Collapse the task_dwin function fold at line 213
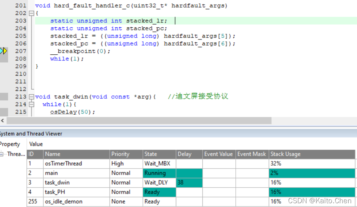The image size is (357, 207). point(31,97)
